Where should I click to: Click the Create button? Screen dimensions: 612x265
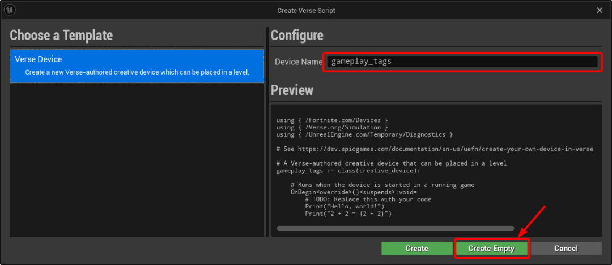click(417, 248)
